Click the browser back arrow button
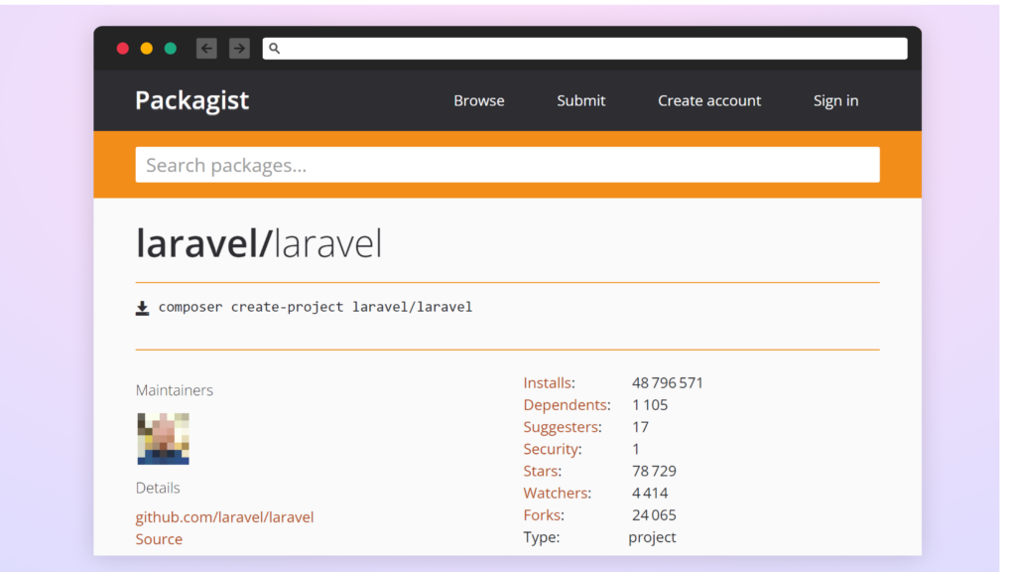 [206, 48]
